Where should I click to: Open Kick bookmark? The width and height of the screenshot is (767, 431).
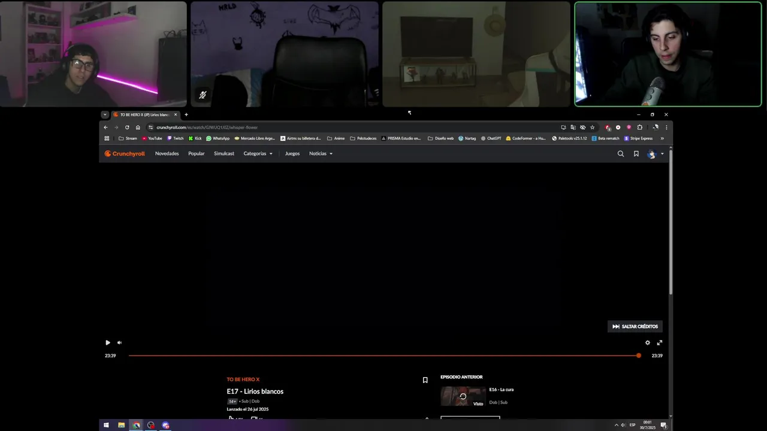pos(195,138)
